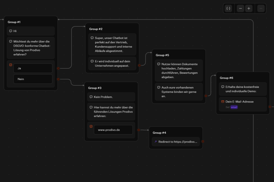Viewport: 274px width, 182px height.
Task: Click the redirect arrow icon in Group #4
Action: (156, 142)
